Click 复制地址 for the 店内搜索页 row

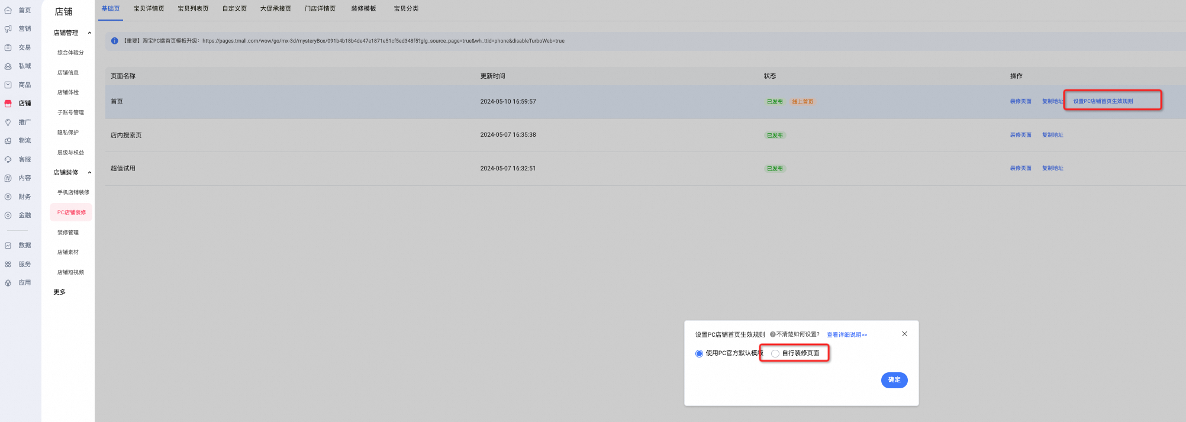point(1053,135)
